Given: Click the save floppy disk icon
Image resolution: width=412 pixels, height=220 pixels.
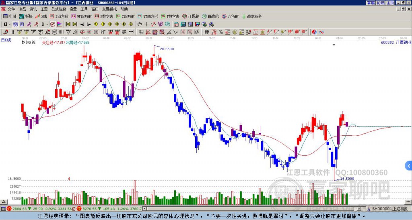Looking at the screenshot, I should 197,24.
